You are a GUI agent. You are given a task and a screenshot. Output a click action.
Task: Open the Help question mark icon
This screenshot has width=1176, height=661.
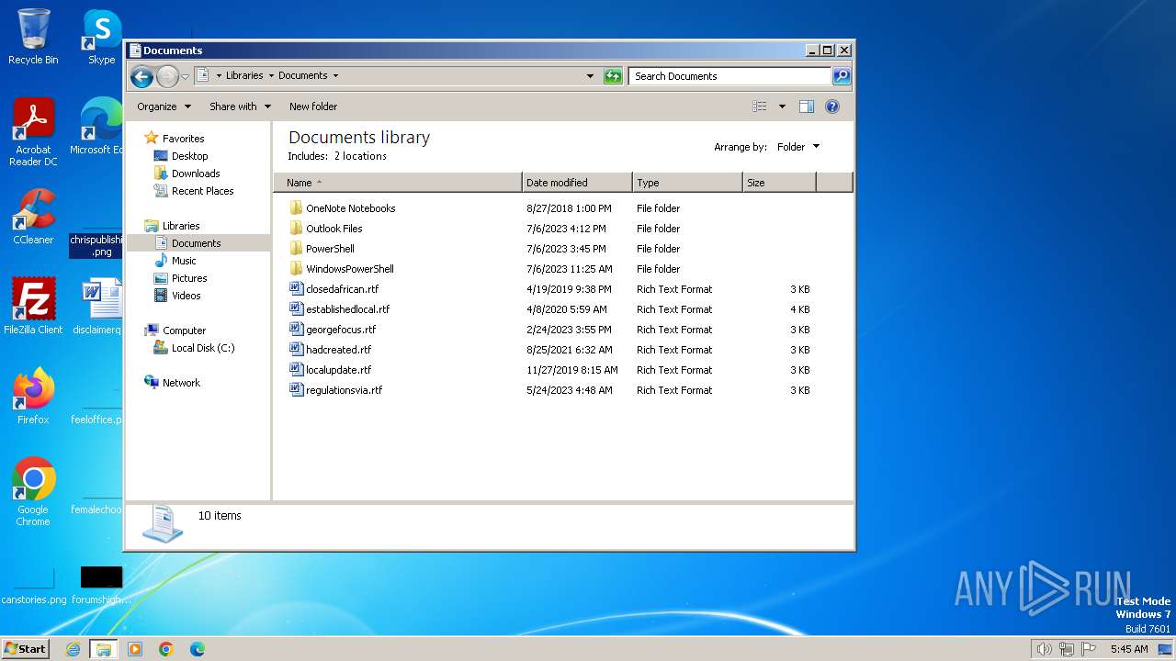coord(832,106)
